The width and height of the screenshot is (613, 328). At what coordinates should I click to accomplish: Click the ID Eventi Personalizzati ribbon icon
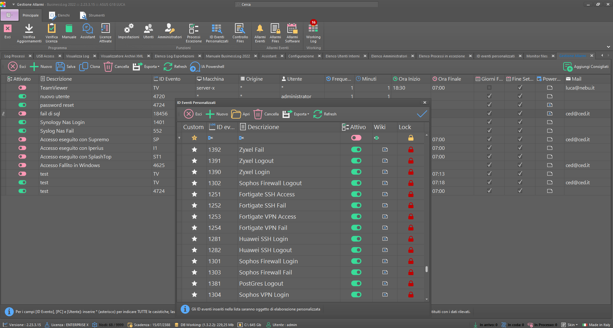(x=217, y=29)
